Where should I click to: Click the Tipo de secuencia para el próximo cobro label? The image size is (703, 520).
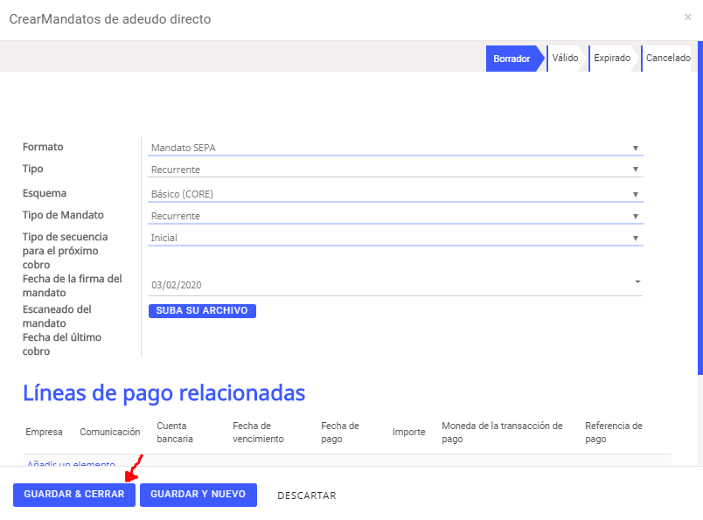coord(65,251)
